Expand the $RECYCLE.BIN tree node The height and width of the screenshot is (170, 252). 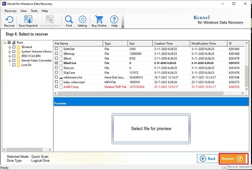click(x=10, y=56)
